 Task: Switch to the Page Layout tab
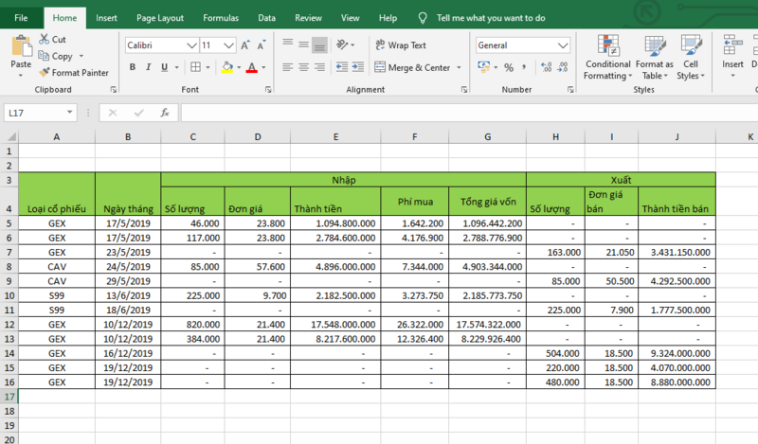tap(158, 17)
